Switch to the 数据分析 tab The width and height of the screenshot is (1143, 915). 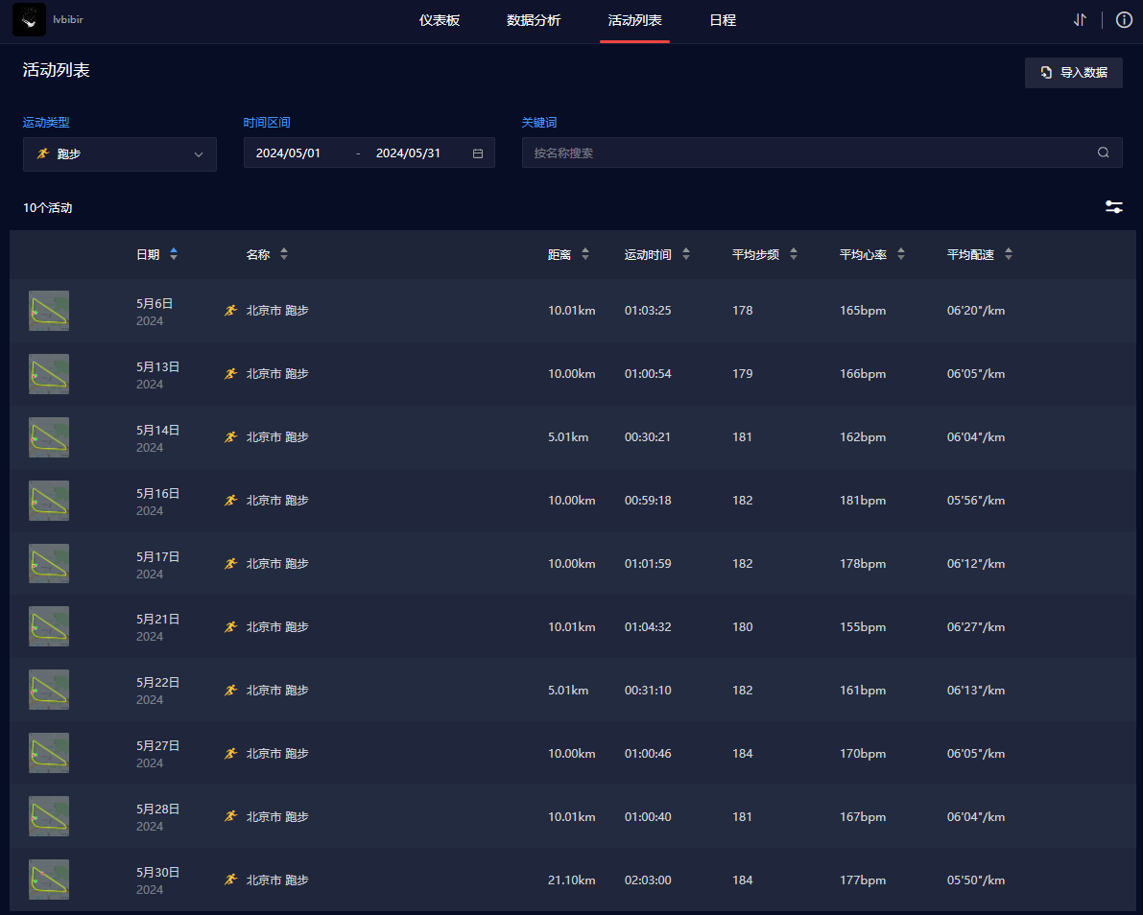click(x=534, y=20)
